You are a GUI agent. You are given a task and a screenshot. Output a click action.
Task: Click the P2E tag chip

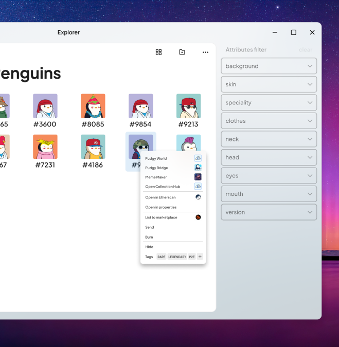tap(192, 257)
